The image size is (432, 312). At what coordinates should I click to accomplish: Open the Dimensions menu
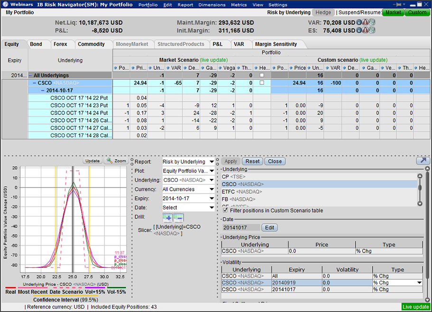[x=212, y=5]
